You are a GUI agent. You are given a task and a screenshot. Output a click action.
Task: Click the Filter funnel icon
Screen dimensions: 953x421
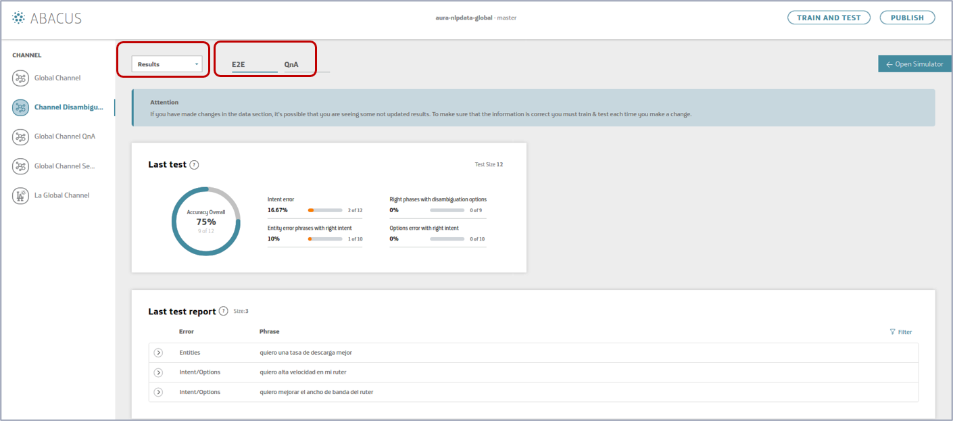tap(893, 332)
